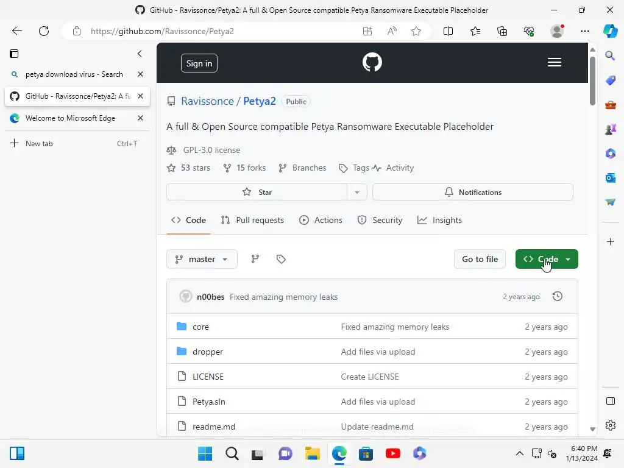Screen dimensions: 624x468
Task: Open the user profile avatar
Action: point(557,31)
